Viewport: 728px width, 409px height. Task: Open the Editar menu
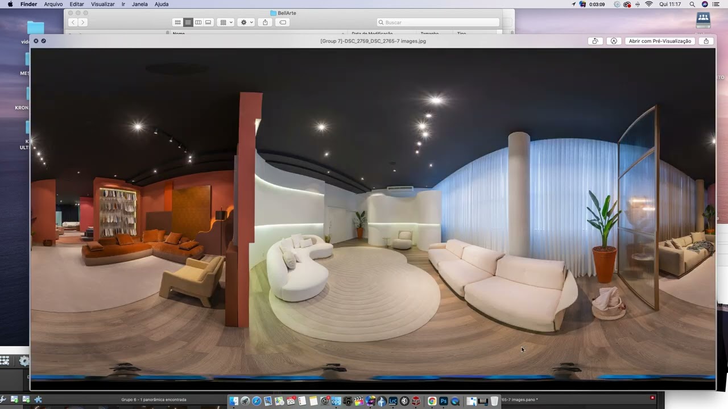(77, 4)
